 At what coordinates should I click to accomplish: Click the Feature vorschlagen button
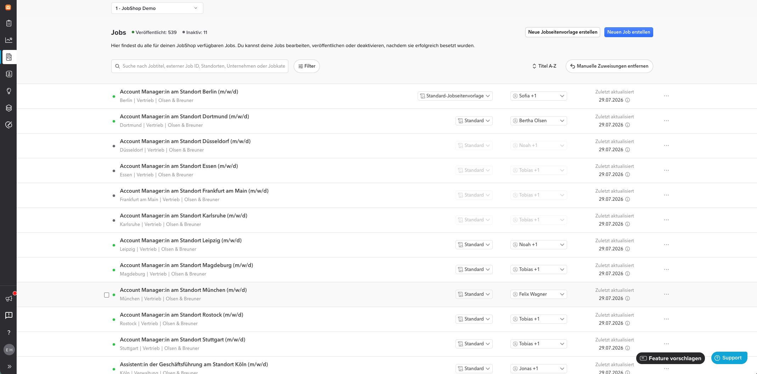point(671,358)
